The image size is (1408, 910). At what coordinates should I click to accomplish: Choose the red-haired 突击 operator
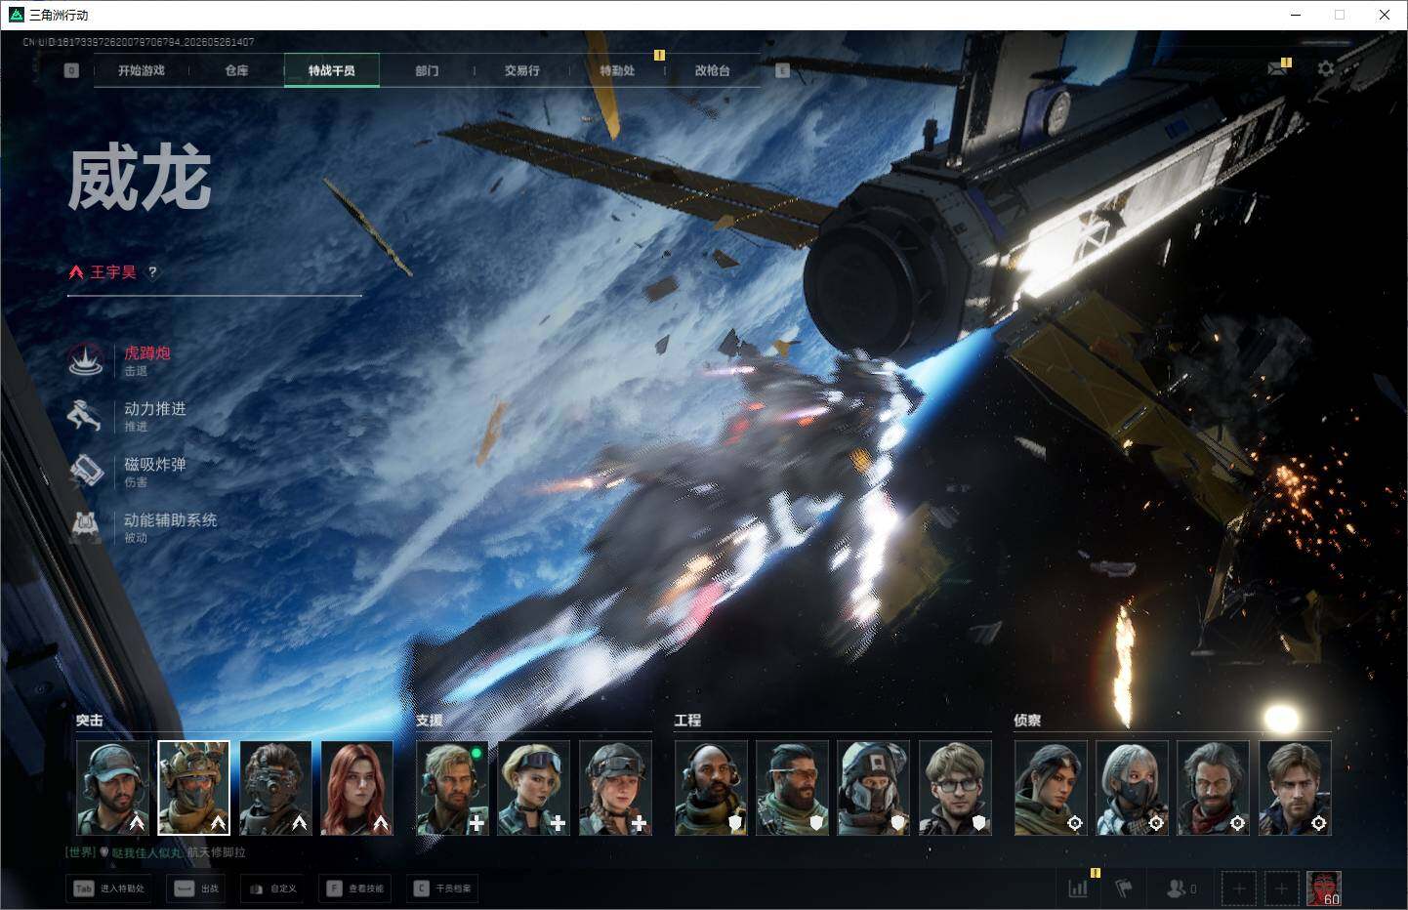pyautogui.click(x=357, y=788)
